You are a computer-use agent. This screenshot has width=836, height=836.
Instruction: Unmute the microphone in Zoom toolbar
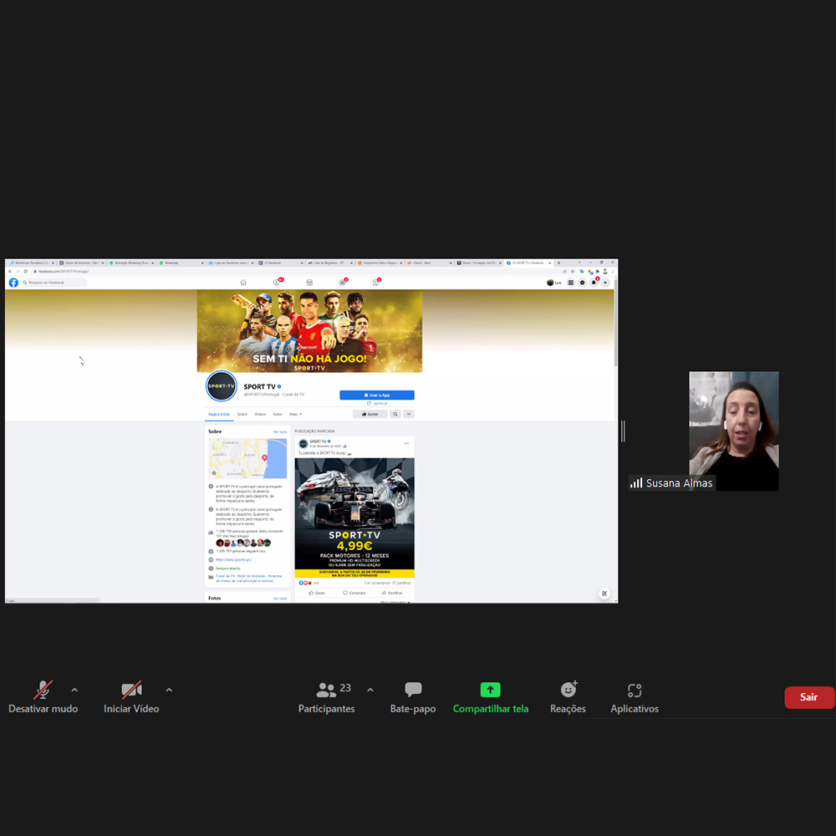pyautogui.click(x=43, y=691)
